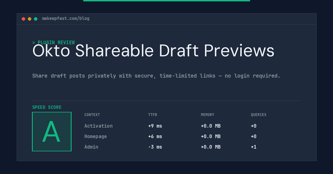333x174 pixels.
Task: Click the green maximize dot in window header
Action: 36,19
